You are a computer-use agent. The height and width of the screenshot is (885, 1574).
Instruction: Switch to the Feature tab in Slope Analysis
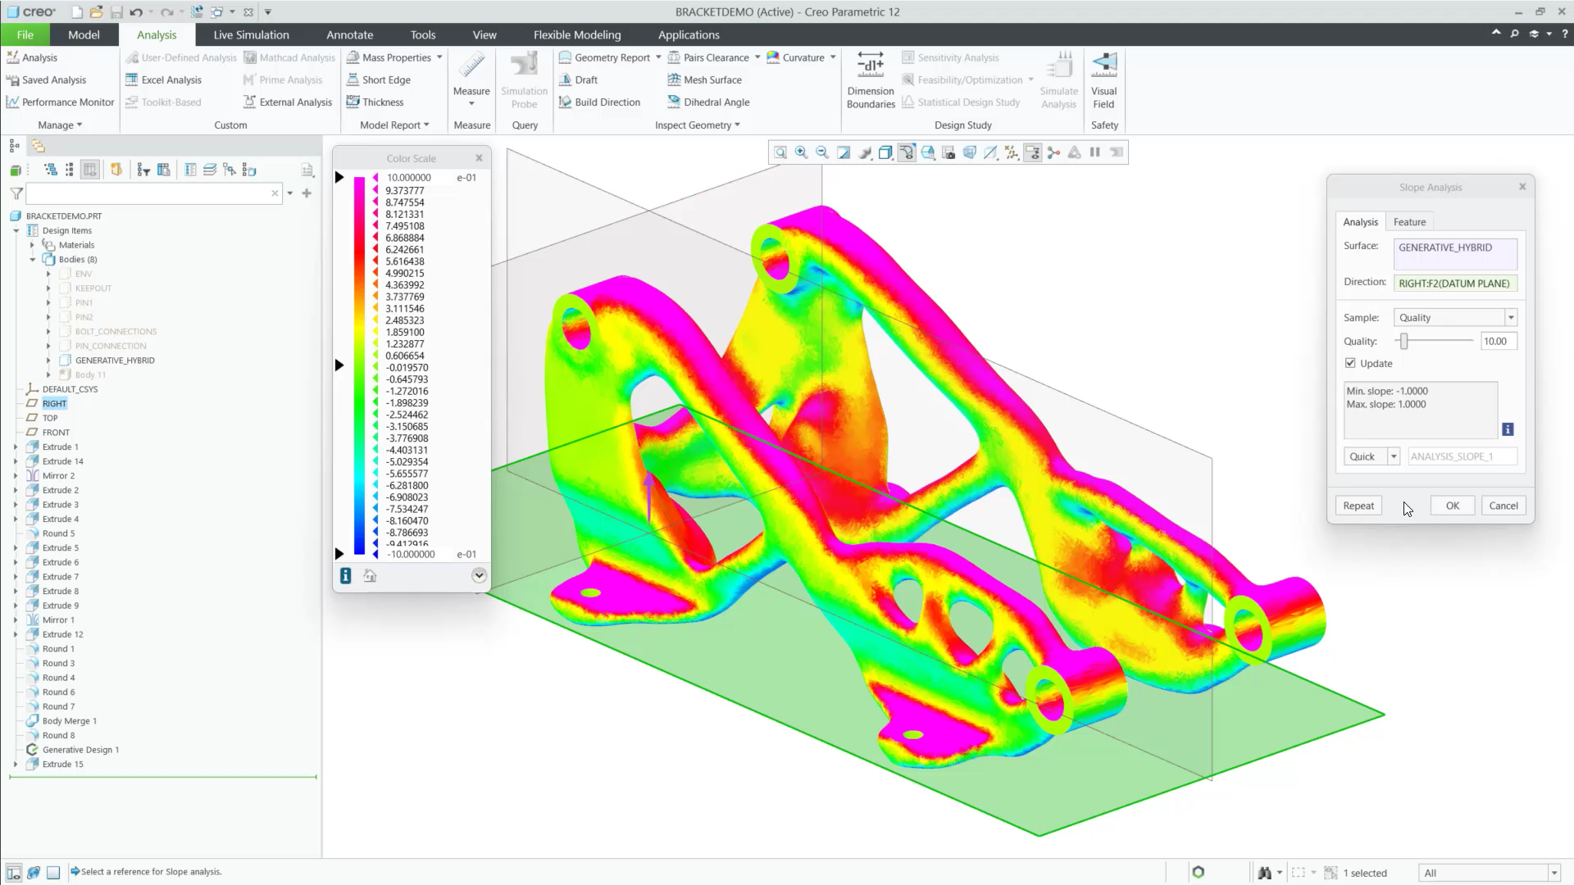[x=1409, y=222]
